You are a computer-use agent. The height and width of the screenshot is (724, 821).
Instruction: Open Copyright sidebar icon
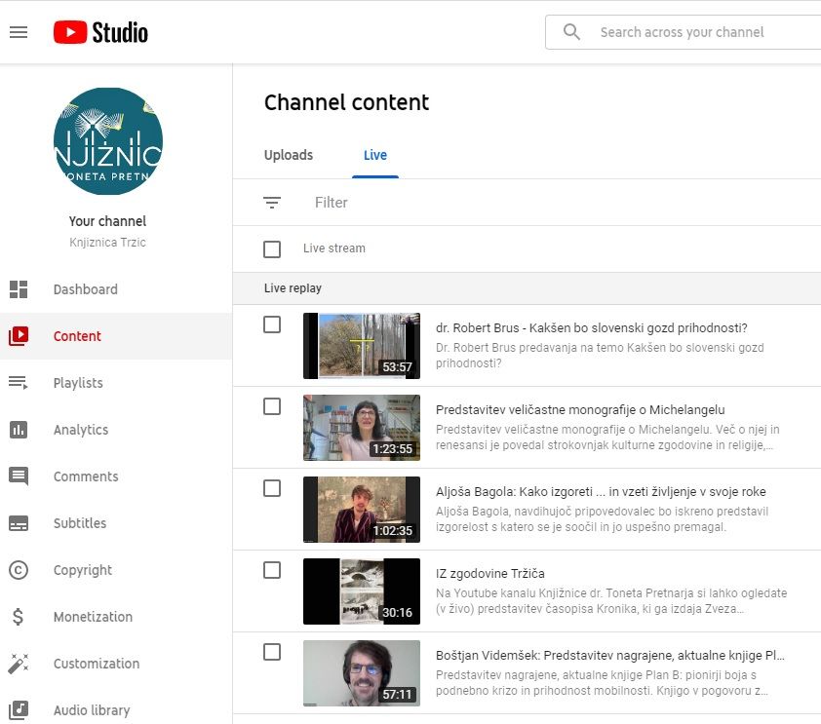tap(19, 570)
